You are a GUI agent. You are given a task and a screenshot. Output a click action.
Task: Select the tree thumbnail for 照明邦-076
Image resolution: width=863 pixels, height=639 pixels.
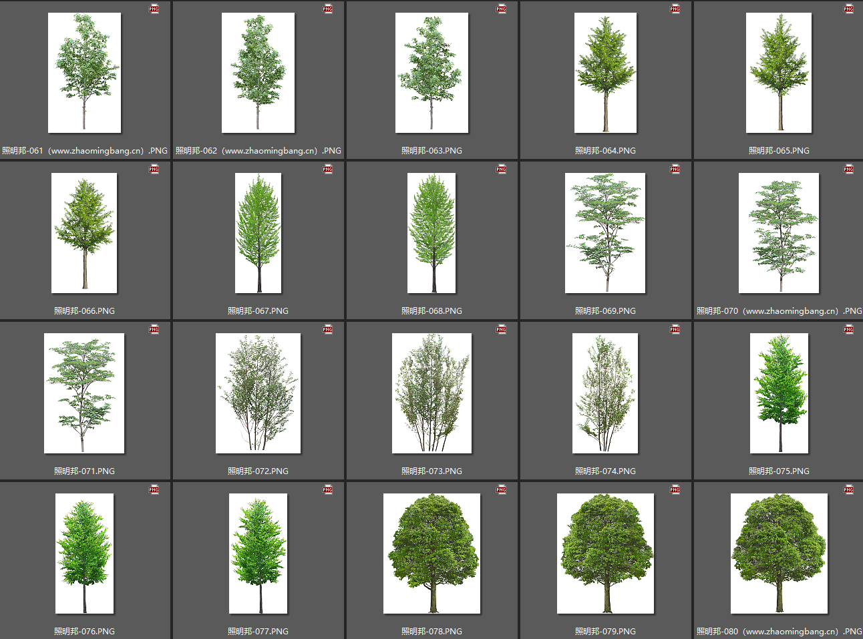(84, 554)
